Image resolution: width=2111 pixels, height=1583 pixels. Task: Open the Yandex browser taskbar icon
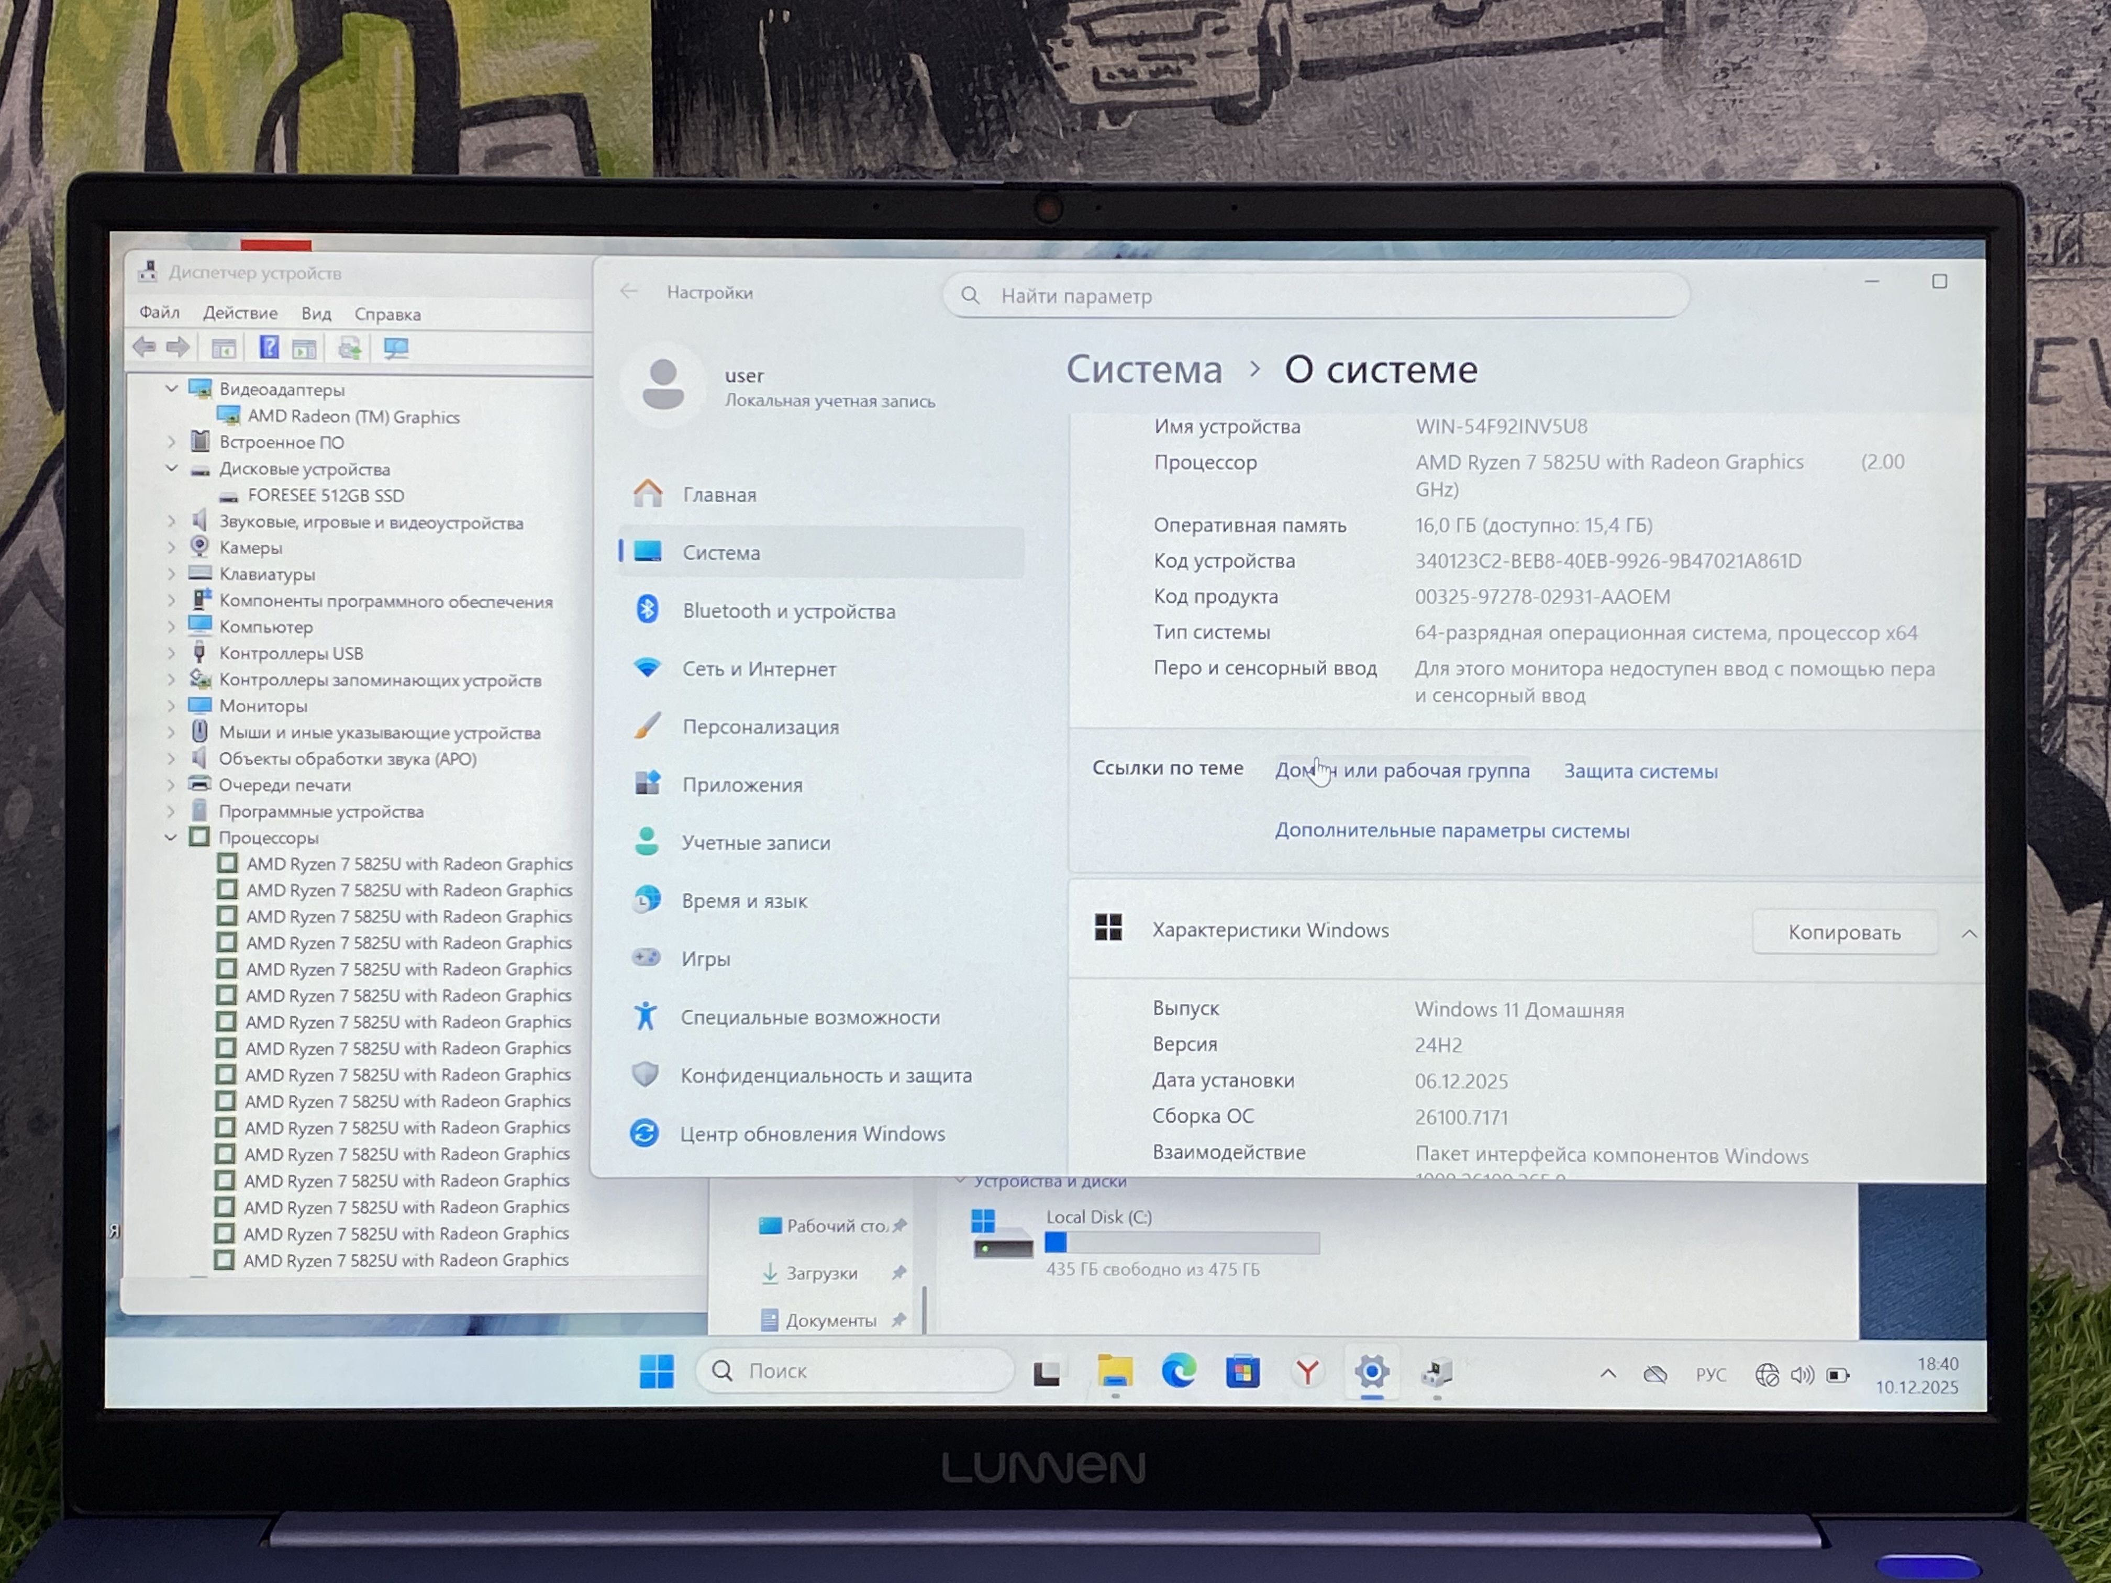1306,1372
